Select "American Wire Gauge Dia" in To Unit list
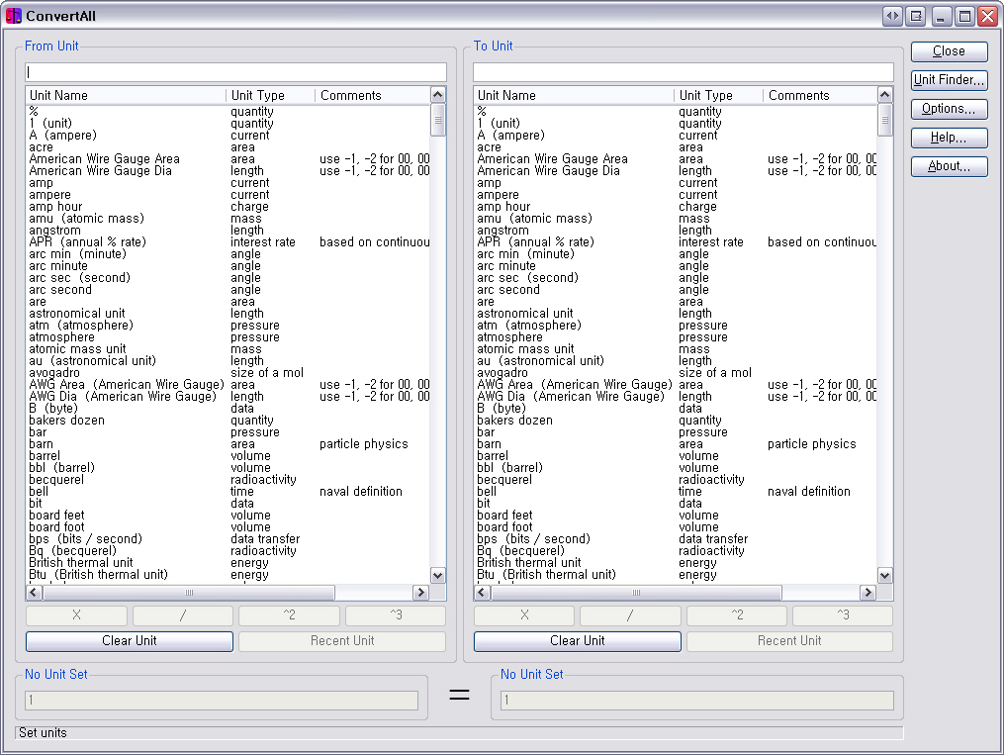 click(x=549, y=171)
